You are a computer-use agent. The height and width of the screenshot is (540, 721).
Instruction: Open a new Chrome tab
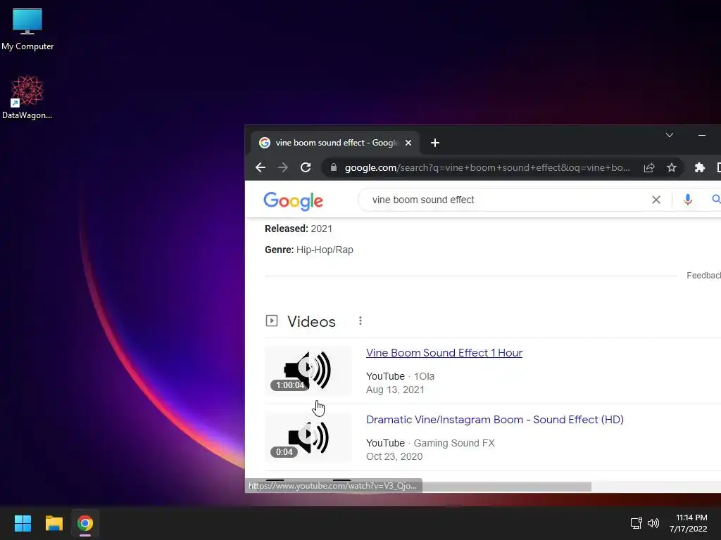click(435, 143)
